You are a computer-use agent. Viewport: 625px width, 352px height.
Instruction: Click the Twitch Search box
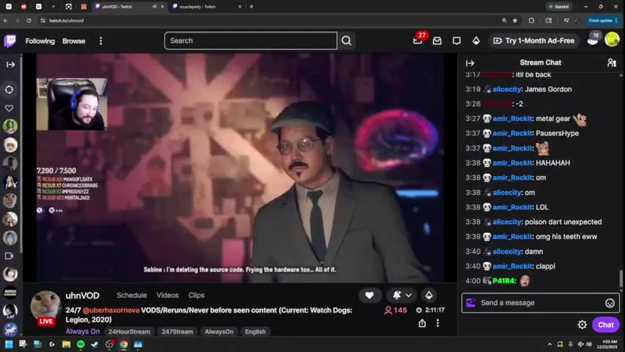tap(250, 41)
